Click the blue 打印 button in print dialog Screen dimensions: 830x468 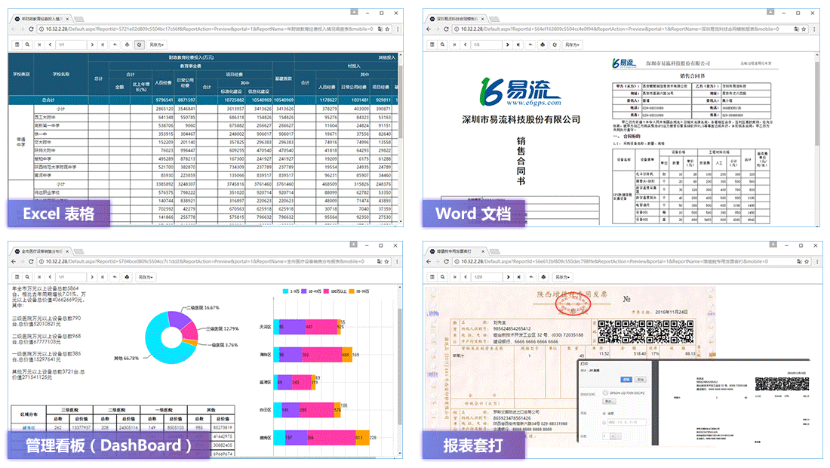[x=626, y=380]
